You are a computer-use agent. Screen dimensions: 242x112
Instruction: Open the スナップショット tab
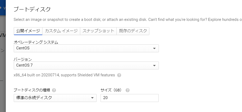(x=98, y=31)
